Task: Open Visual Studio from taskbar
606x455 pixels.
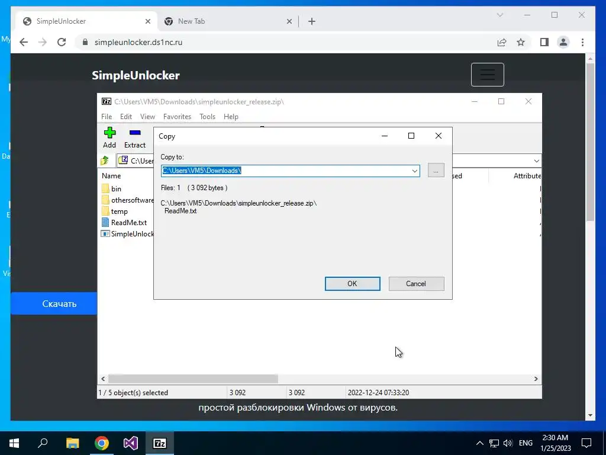Action: pyautogui.click(x=131, y=443)
